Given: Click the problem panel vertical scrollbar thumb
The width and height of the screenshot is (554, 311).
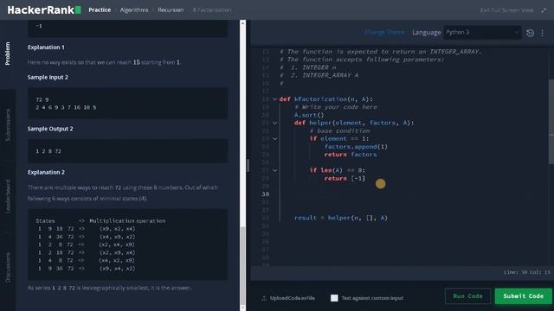Looking at the screenshot, I should [242, 266].
